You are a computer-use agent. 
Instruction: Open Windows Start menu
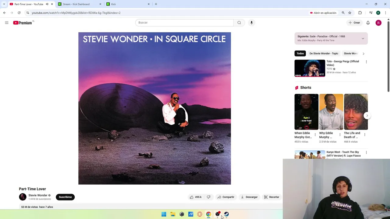164,214
